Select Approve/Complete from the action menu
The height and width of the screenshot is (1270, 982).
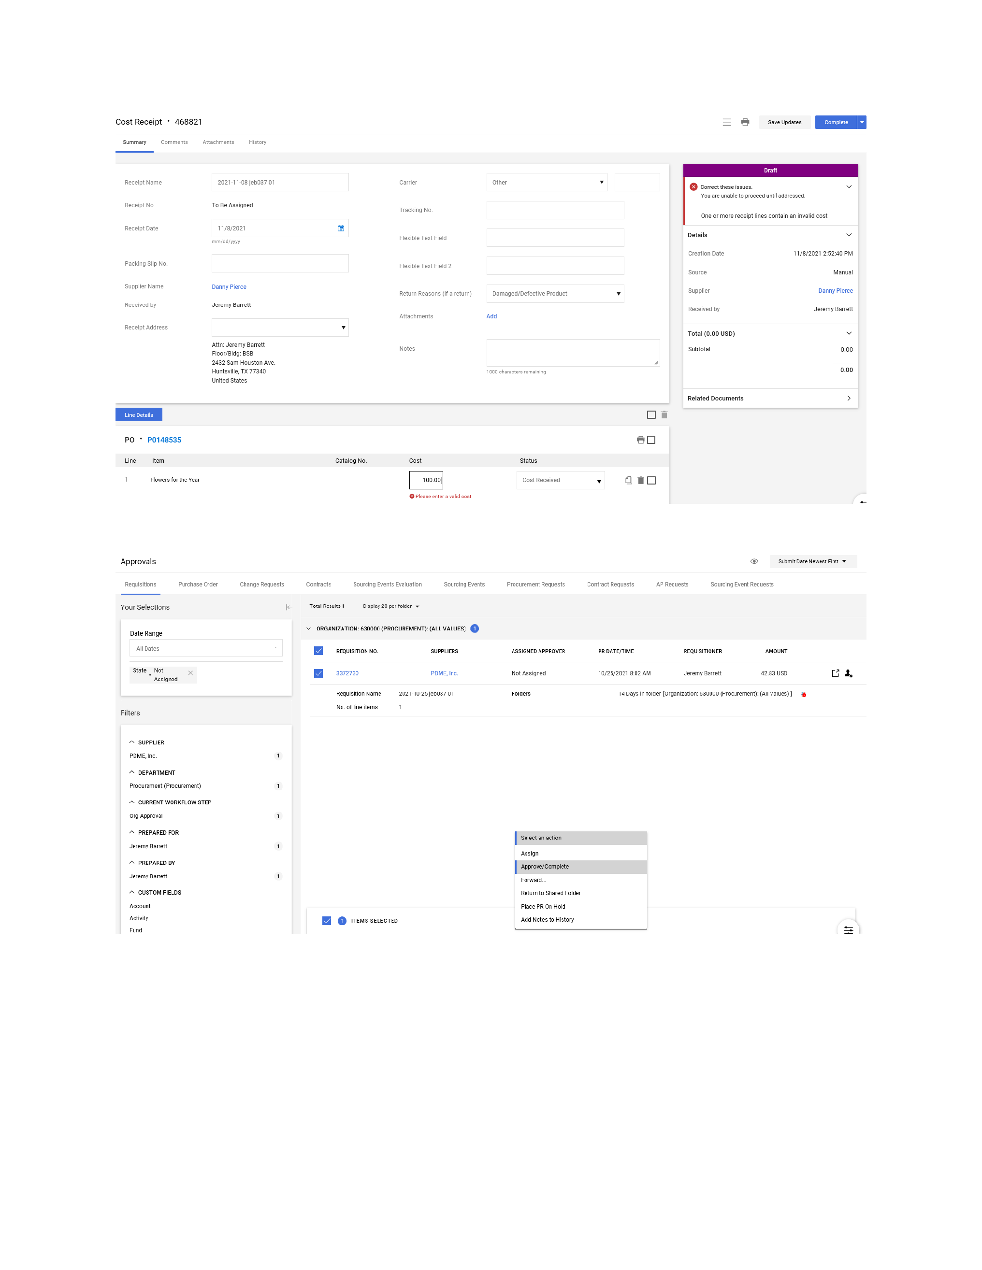(545, 867)
